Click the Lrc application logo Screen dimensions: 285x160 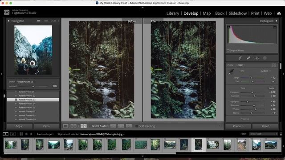(7, 12)
